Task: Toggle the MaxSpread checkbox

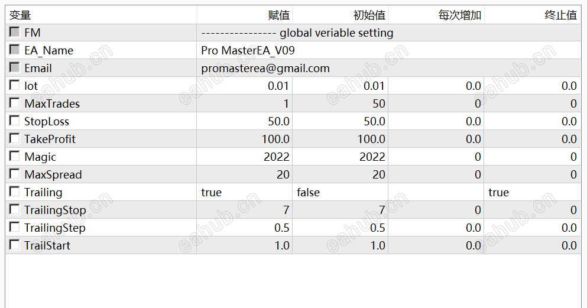Action: (14, 174)
